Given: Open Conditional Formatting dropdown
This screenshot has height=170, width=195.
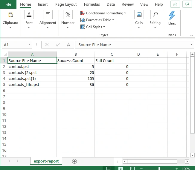Looking at the screenshot, I should [103, 13].
